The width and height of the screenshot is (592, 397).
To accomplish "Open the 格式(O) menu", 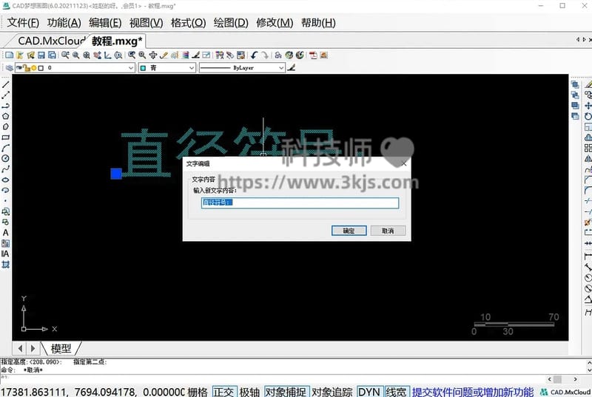I will click(188, 23).
